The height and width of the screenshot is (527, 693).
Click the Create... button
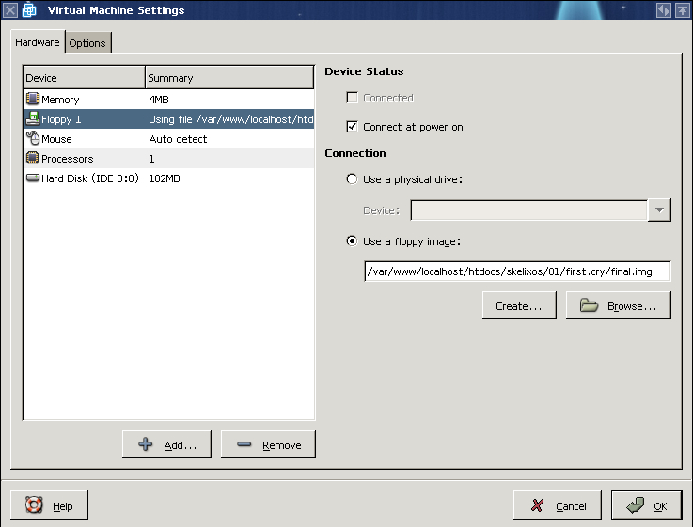pyautogui.click(x=519, y=305)
